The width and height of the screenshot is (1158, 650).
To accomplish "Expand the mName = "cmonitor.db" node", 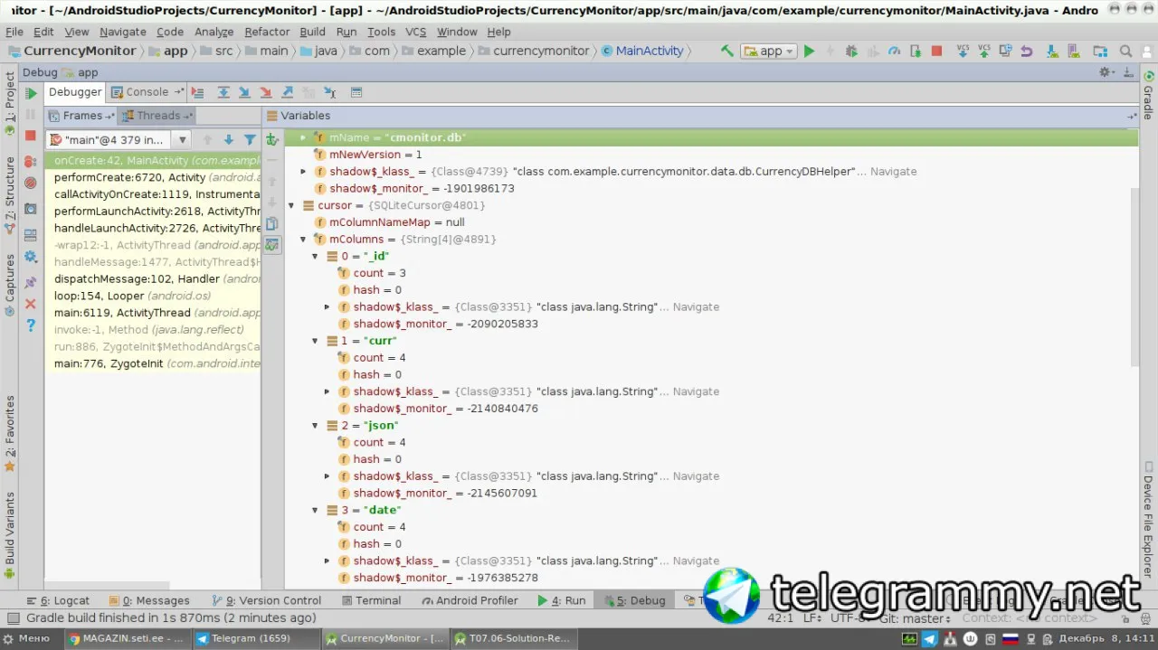I will pyautogui.click(x=303, y=137).
